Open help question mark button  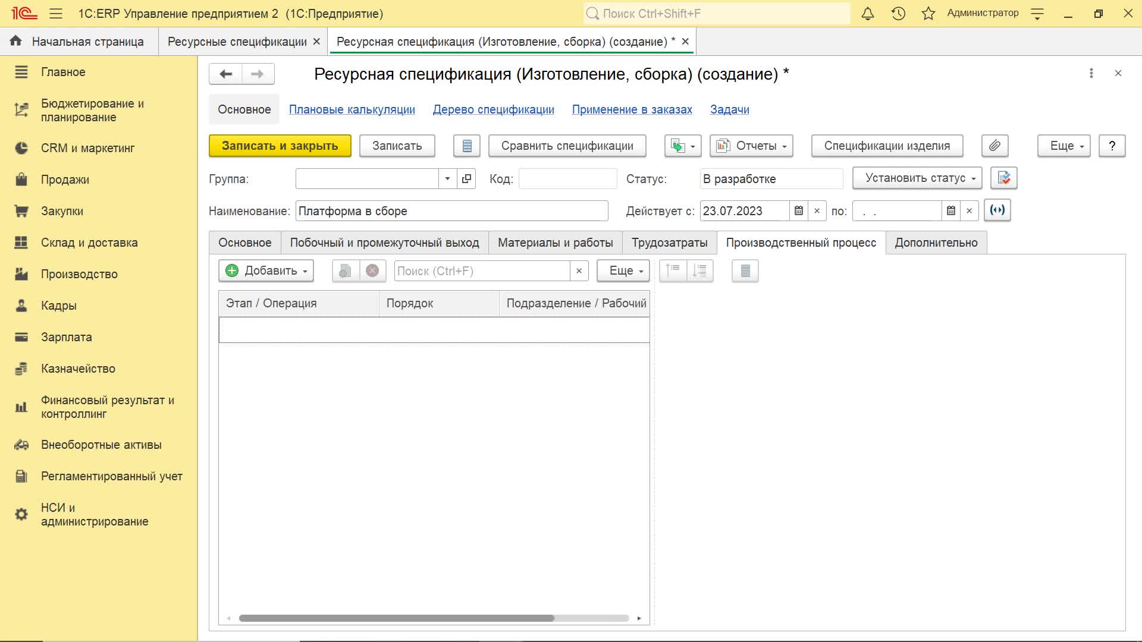1112,146
